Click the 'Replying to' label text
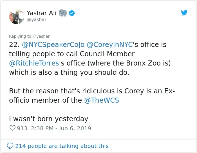The height and width of the screenshot is (153, 197). point(20,36)
